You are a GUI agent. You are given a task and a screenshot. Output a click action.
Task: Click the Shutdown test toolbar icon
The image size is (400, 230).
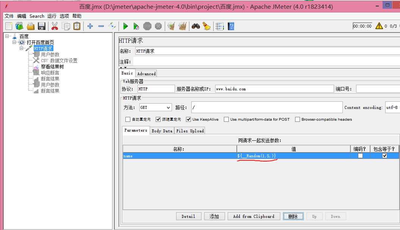coord(158,26)
